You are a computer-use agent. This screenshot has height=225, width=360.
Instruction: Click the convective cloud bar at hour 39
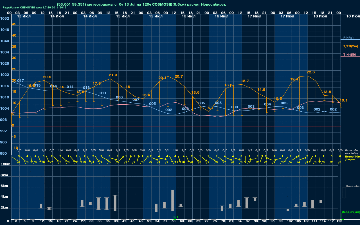(x=115, y=203)
